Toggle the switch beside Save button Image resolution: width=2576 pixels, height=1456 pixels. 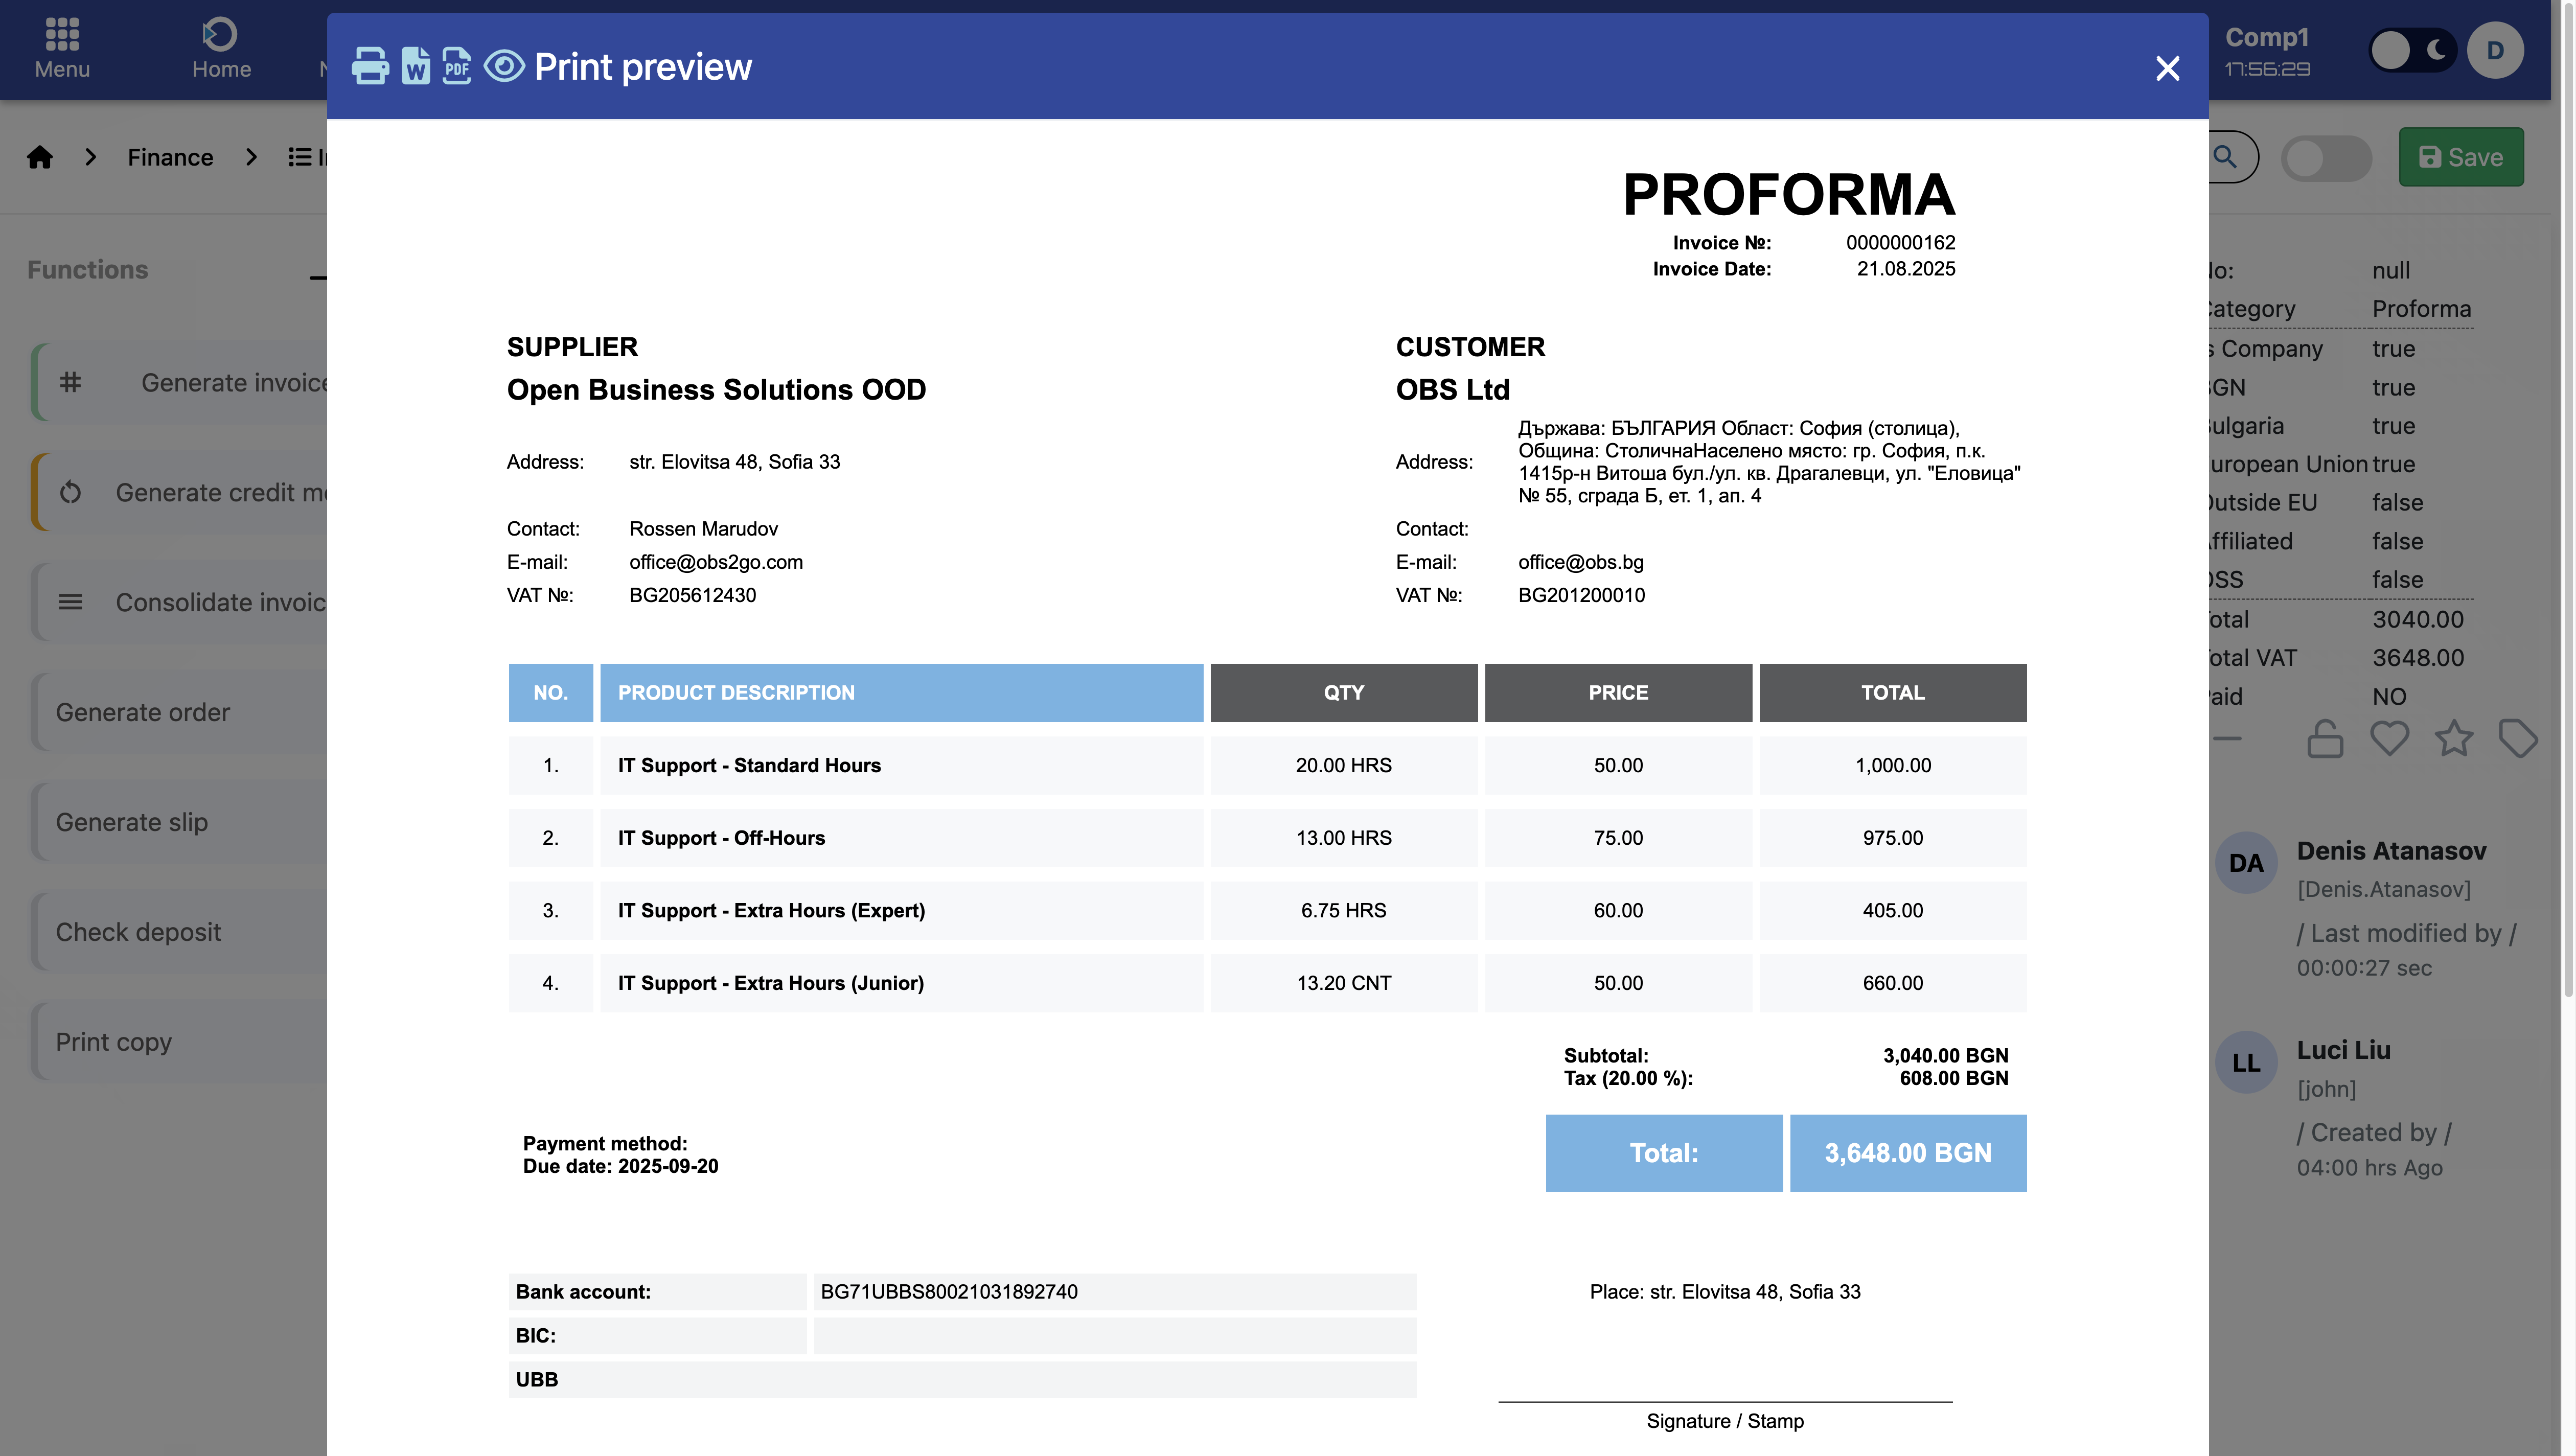pos(2326,158)
